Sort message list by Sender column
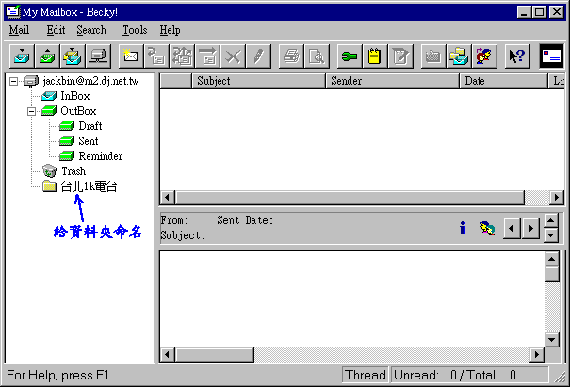Viewport: 570px width, 387px height. point(393,81)
